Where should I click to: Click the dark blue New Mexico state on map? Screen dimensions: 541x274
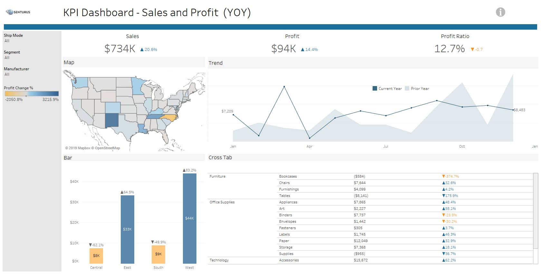(112, 120)
